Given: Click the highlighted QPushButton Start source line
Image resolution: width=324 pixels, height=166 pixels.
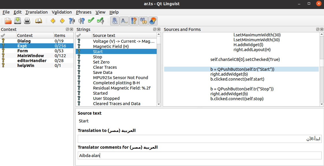Looking at the screenshot, I should (x=241, y=69).
